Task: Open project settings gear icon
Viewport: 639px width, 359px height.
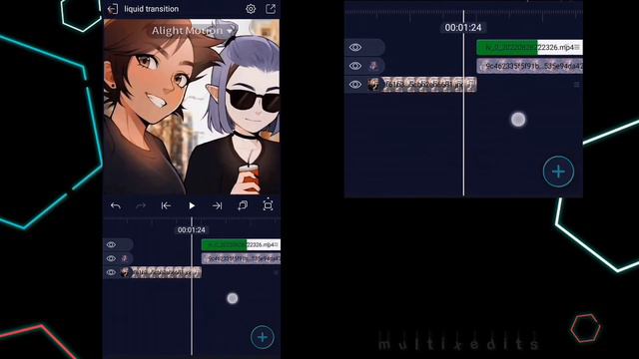Action: [251, 9]
